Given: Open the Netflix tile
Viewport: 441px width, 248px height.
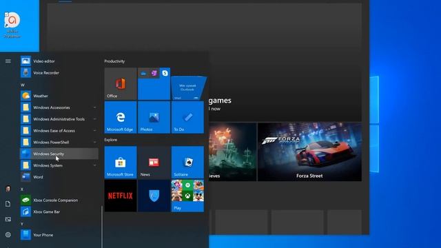Looking at the screenshot, I should tap(121, 196).
